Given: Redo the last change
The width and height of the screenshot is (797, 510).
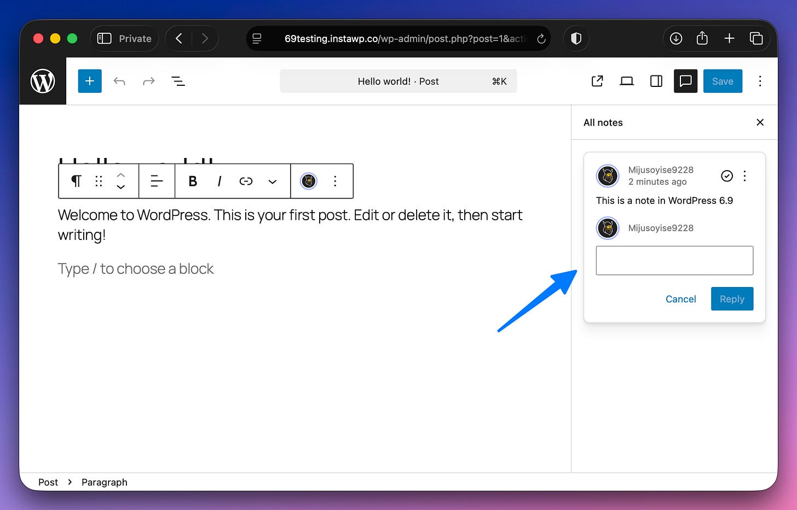Looking at the screenshot, I should [149, 81].
